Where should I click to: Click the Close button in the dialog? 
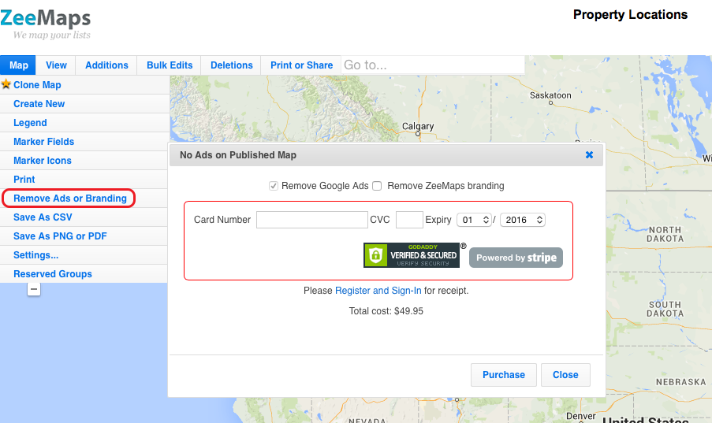pyautogui.click(x=565, y=375)
